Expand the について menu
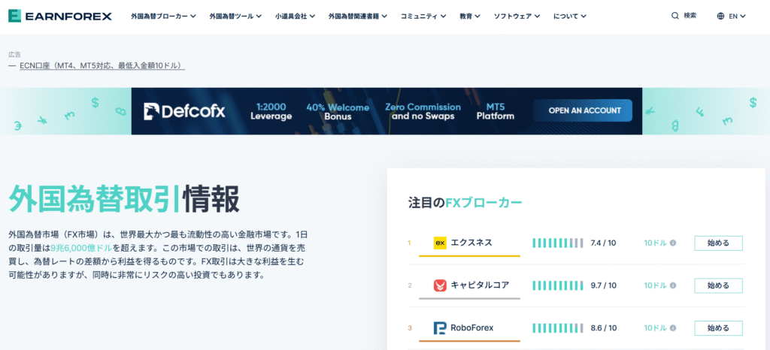 [570, 17]
